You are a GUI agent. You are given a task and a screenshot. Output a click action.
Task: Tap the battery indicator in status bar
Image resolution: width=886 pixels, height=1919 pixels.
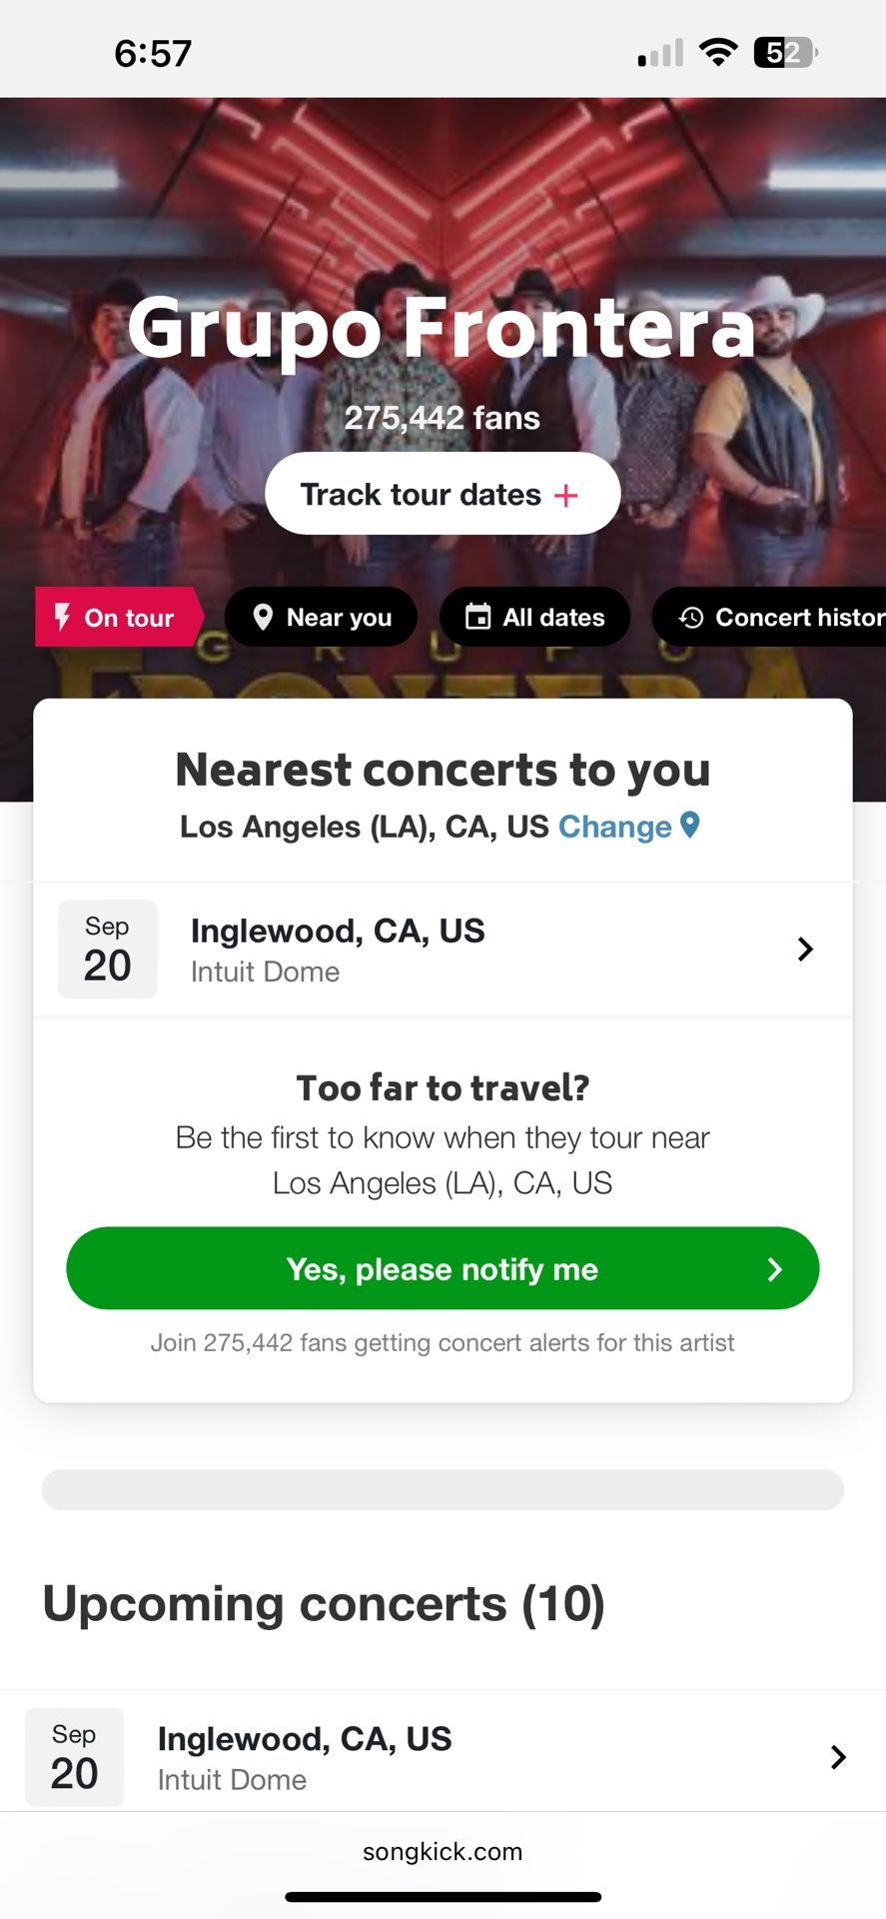pyautogui.click(x=785, y=52)
